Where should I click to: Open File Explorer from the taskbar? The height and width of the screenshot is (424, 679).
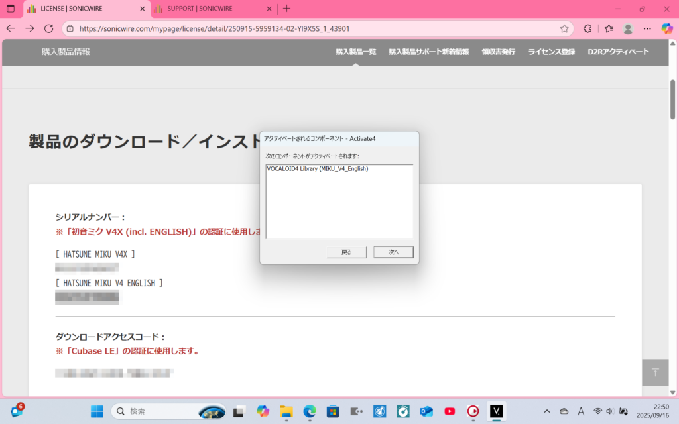click(x=286, y=411)
